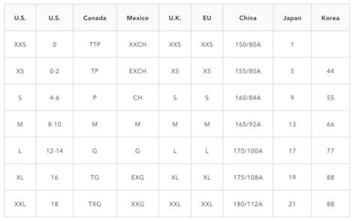The width and height of the screenshot is (356, 221).
Task: Click the Canada column header
Action: point(94,18)
